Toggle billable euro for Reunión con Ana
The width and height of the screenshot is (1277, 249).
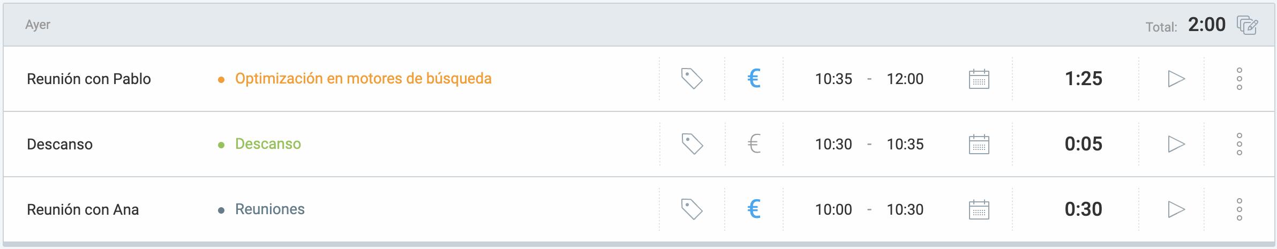click(754, 209)
